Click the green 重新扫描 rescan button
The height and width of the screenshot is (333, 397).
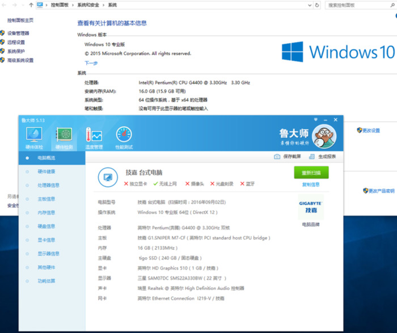pyautogui.click(x=311, y=173)
